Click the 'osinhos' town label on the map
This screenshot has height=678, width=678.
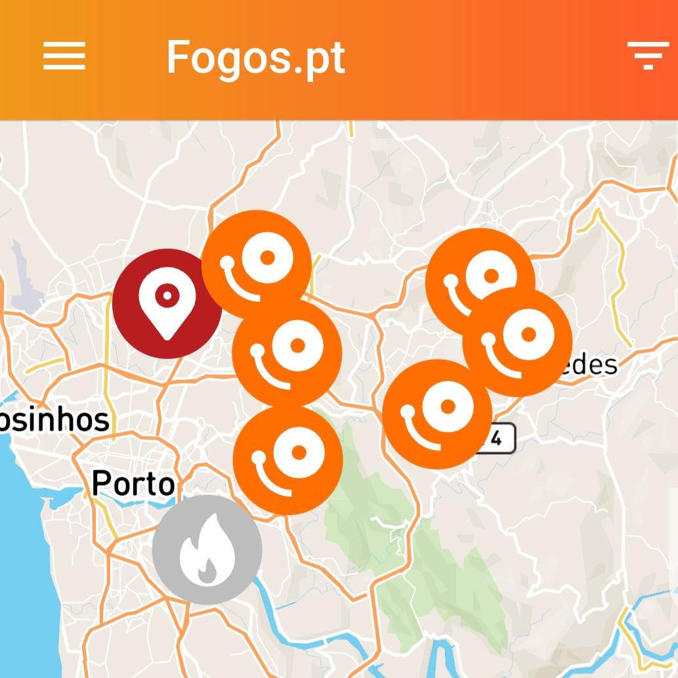[54, 419]
